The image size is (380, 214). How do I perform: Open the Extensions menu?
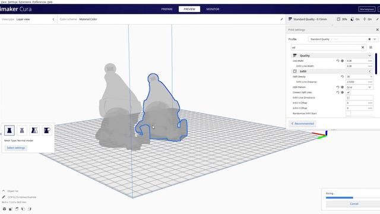tap(25, 2)
